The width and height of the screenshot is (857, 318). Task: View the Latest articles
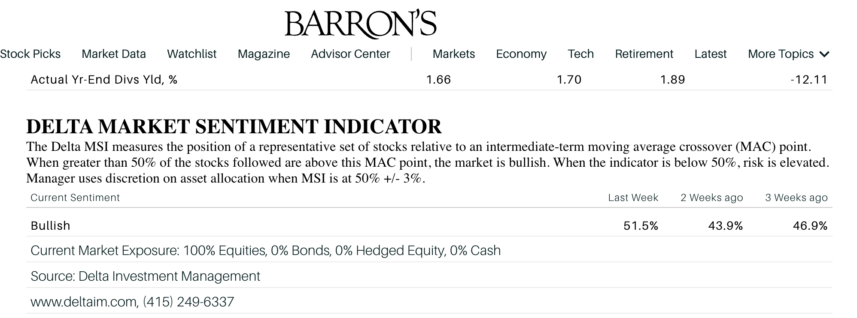point(711,54)
